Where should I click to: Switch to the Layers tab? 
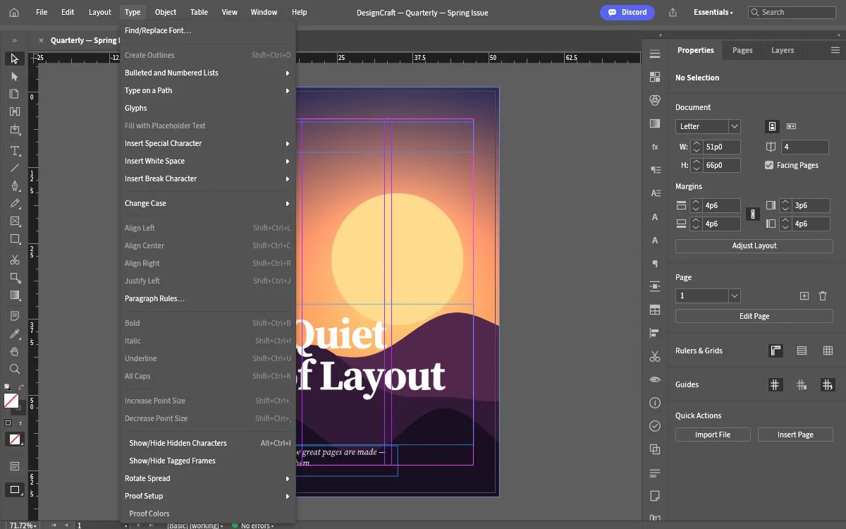click(783, 50)
